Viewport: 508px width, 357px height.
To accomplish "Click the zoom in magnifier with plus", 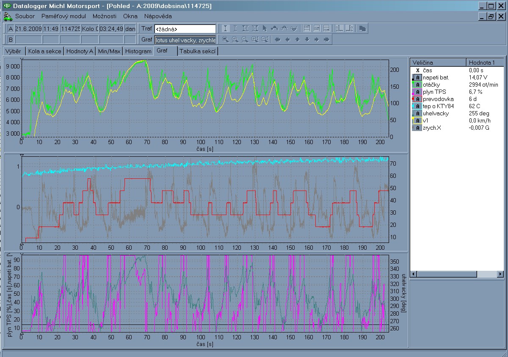I will tap(235, 40).
